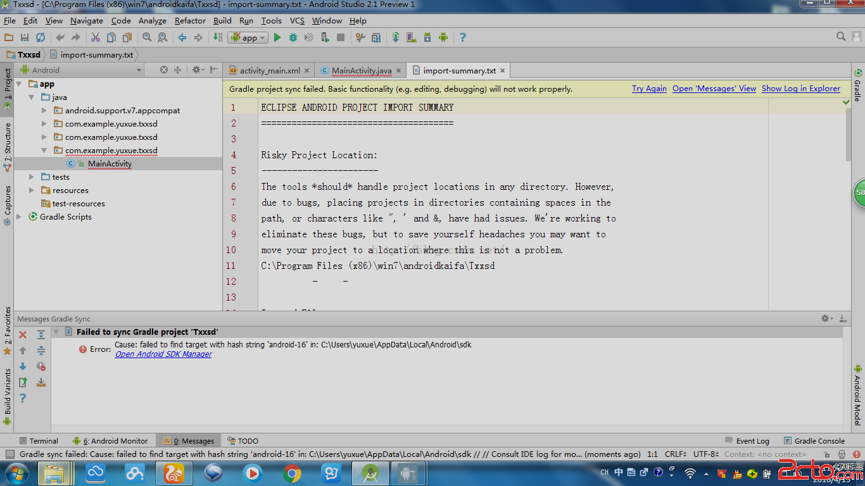Toggle the Build Variants side tab
The width and height of the screenshot is (865, 486).
tap(7, 396)
